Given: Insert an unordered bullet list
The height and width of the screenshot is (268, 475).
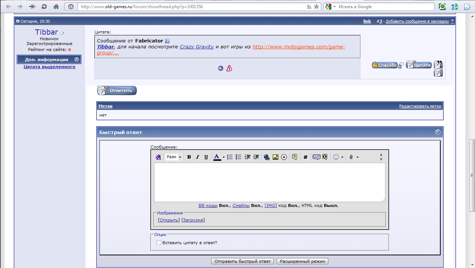Looking at the screenshot, I should pos(239,157).
